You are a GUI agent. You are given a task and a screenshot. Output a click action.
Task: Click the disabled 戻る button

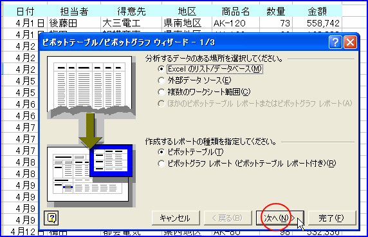pos(228,218)
